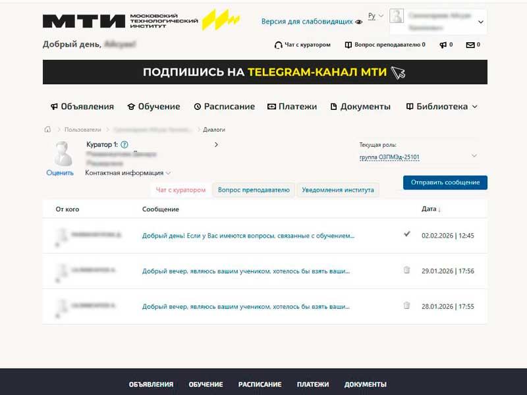Open Вопрос преподавателю 0 in header
The width and height of the screenshot is (527, 395).
click(x=385, y=45)
